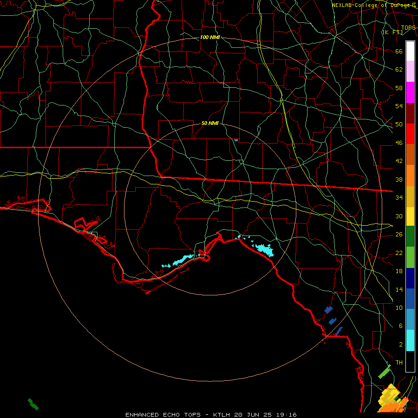Click the large cyan echo inside the 50 NMI ring

click(x=265, y=250)
